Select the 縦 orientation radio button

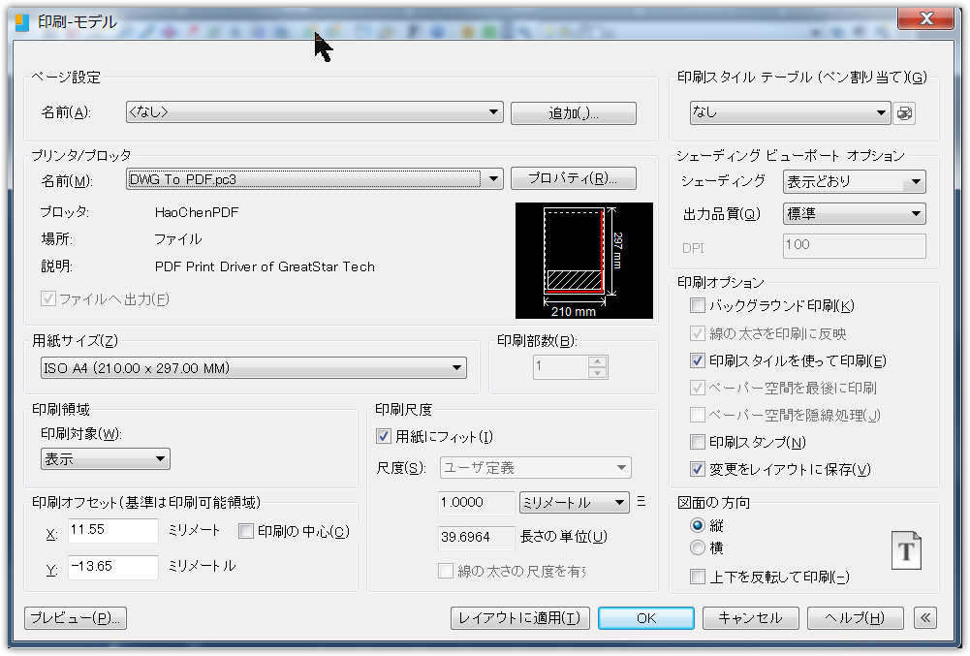[x=698, y=525]
